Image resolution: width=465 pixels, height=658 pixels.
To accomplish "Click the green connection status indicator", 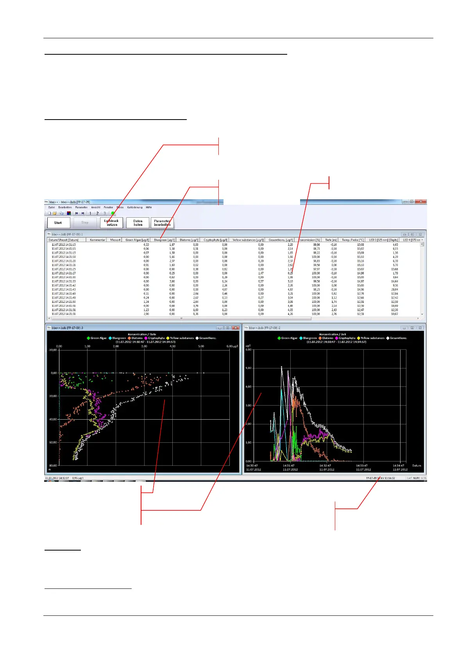I will click(x=113, y=213).
